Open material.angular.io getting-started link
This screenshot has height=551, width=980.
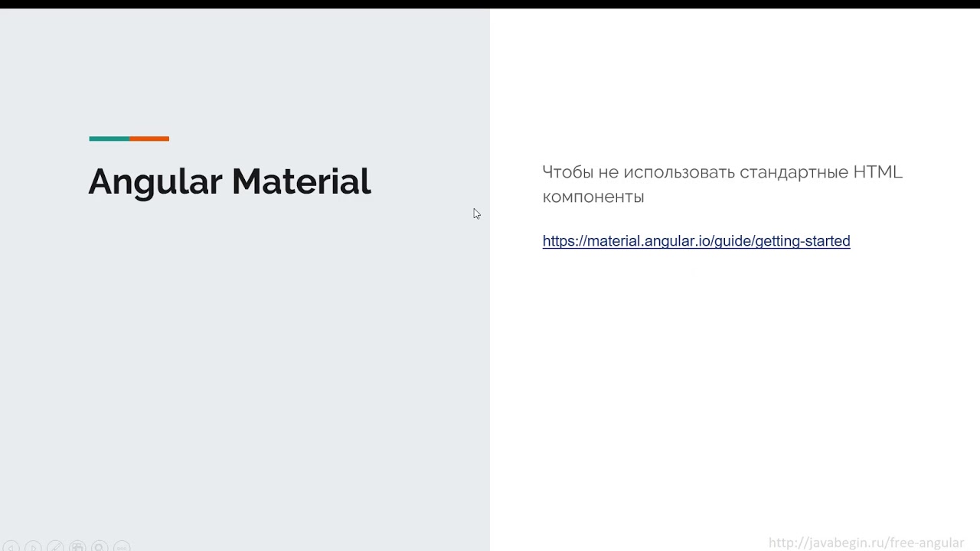click(x=696, y=241)
